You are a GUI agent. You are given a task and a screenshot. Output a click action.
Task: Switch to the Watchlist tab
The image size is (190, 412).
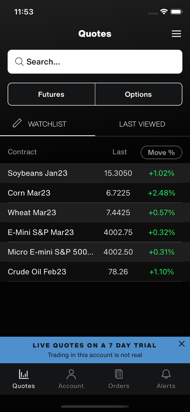pos(47,124)
